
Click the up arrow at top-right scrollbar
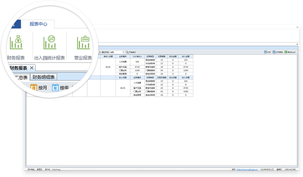297,27
